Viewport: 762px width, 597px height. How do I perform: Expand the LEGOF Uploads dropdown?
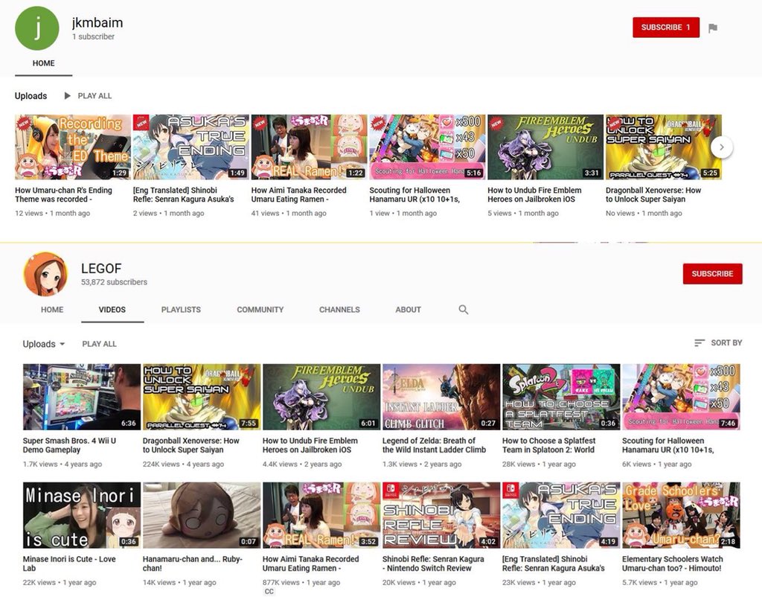(44, 344)
